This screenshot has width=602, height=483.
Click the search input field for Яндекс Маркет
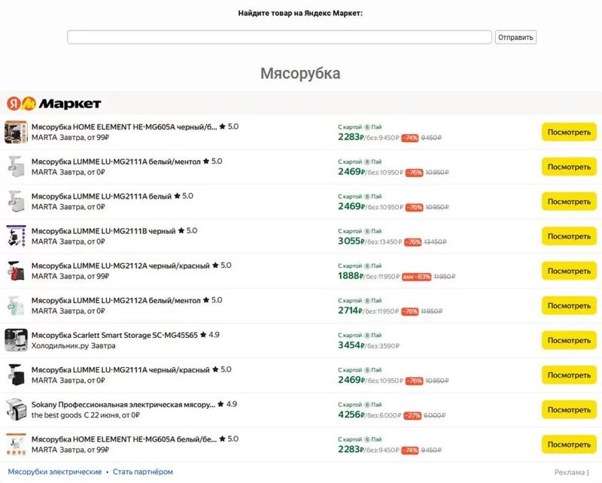279,38
